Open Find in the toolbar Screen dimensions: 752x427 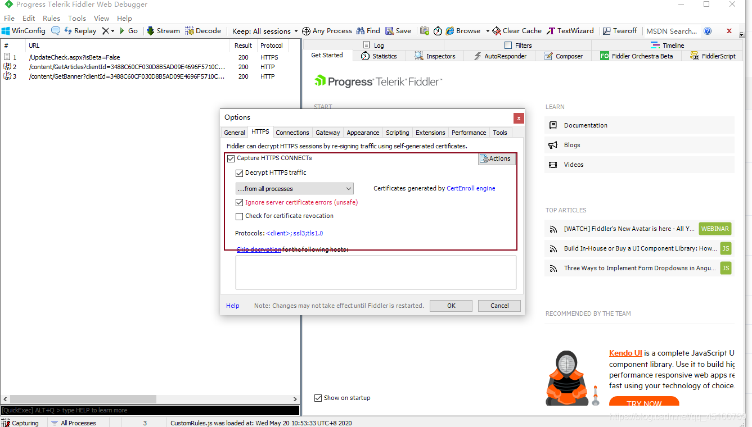(368, 31)
